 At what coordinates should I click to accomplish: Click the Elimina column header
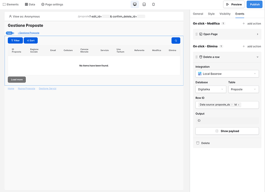point(172,50)
